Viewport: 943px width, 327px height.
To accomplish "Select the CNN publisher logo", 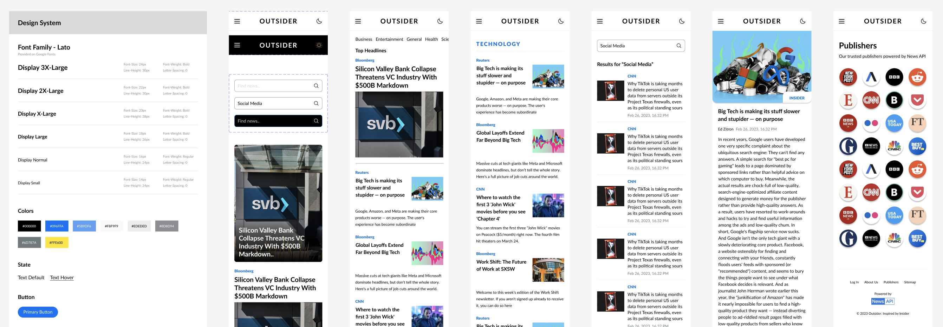I will pyautogui.click(x=871, y=100).
